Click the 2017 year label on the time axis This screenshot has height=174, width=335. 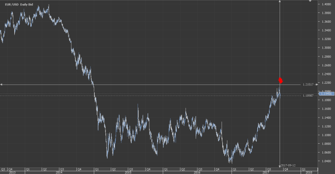[x=266, y=172]
